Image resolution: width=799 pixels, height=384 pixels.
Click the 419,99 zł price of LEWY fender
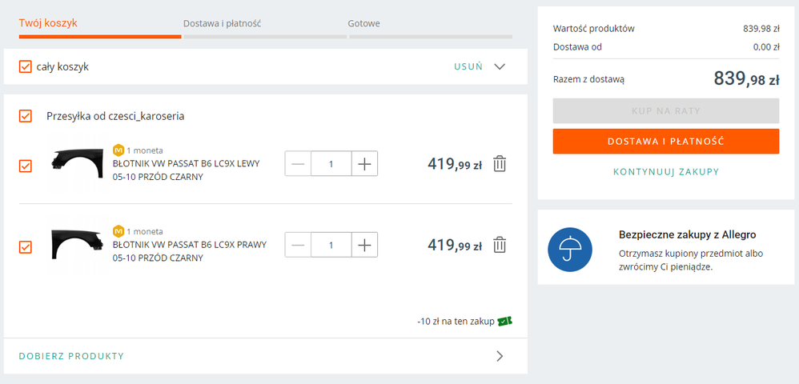[455, 163]
